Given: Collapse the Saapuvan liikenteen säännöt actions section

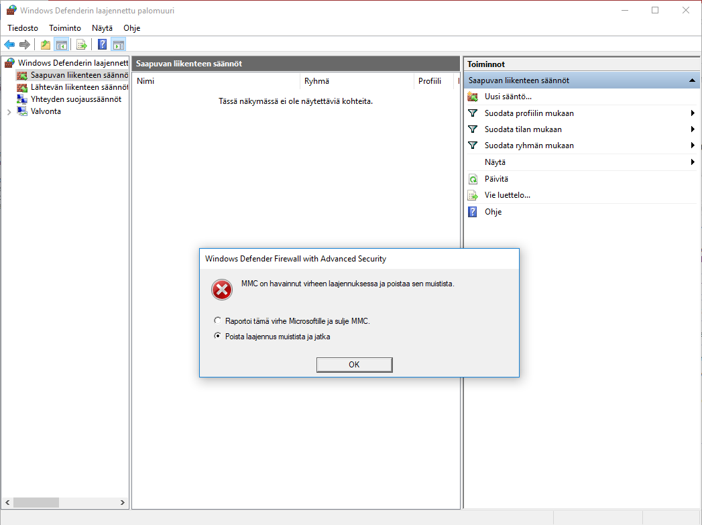Looking at the screenshot, I should (x=692, y=80).
